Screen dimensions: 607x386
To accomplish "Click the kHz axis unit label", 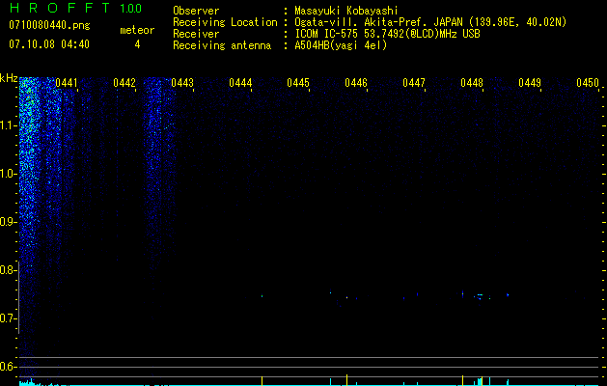I will click(9, 78).
